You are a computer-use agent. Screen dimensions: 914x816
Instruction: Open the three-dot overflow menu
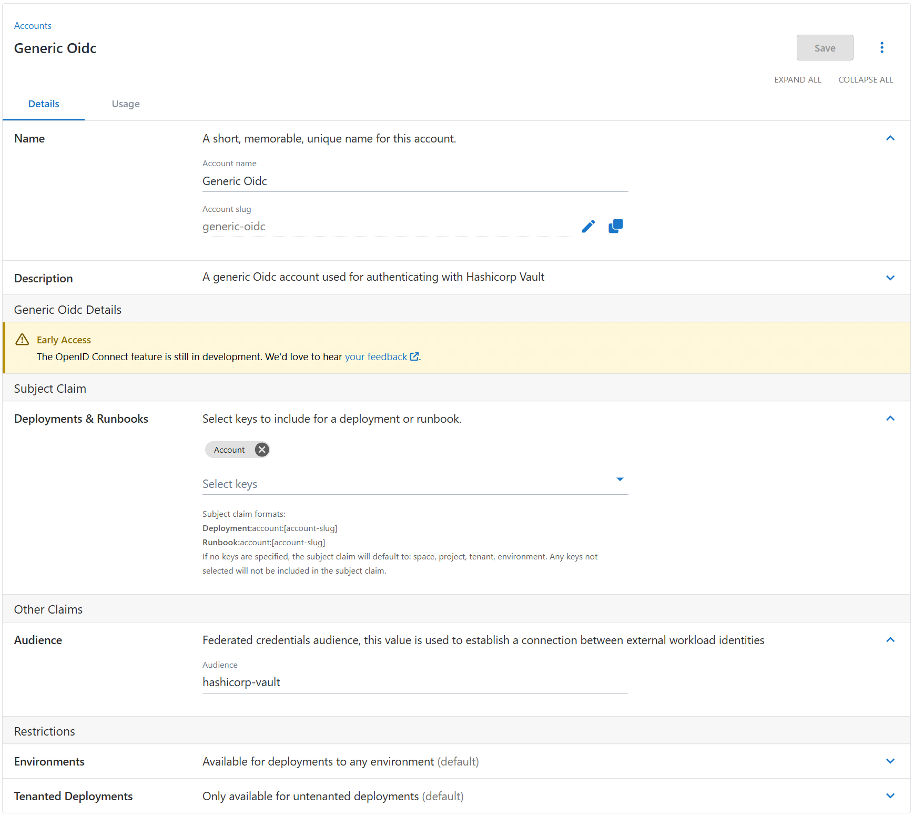tap(882, 47)
